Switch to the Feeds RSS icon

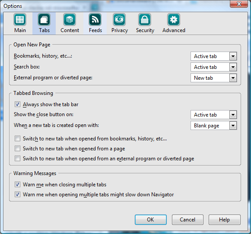95,20
